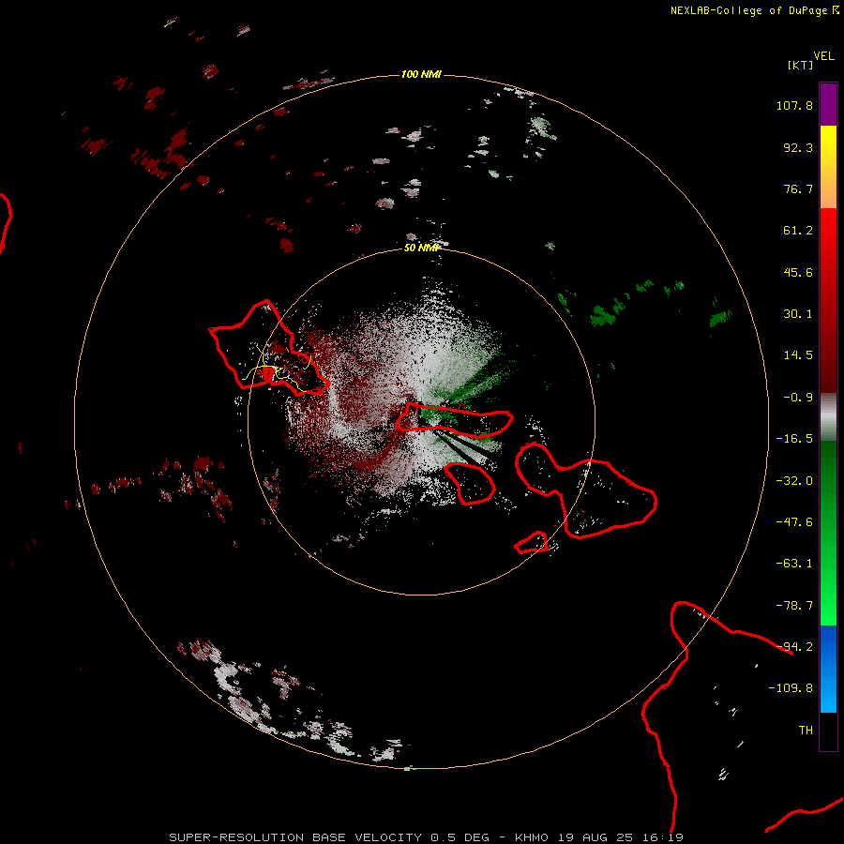Click the TH legend label
The height and width of the screenshot is (844, 844).
[806, 731]
